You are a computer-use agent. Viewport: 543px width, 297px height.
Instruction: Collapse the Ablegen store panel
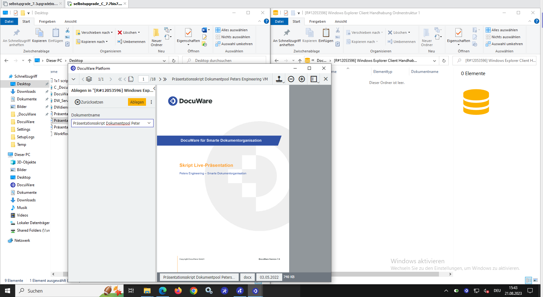(154, 89)
